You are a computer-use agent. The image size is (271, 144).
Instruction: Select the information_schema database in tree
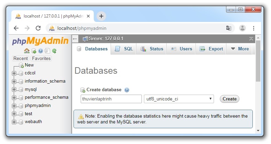(45, 81)
